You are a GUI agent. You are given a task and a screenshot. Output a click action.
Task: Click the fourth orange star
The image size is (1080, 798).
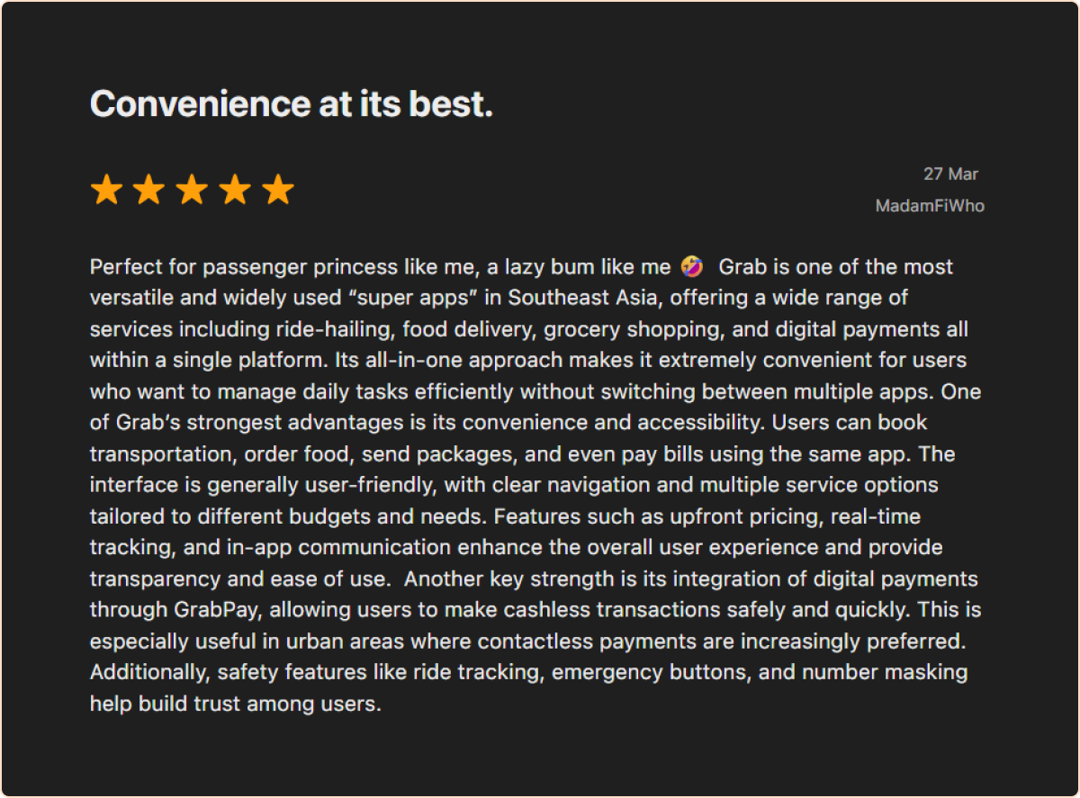pyautogui.click(x=236, y=190)
